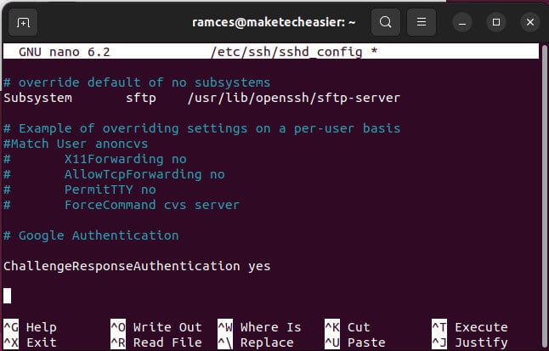Screen dimensions: 549x351
Task: Click the ^J Justify shortcut
Action: pos(470,343)
